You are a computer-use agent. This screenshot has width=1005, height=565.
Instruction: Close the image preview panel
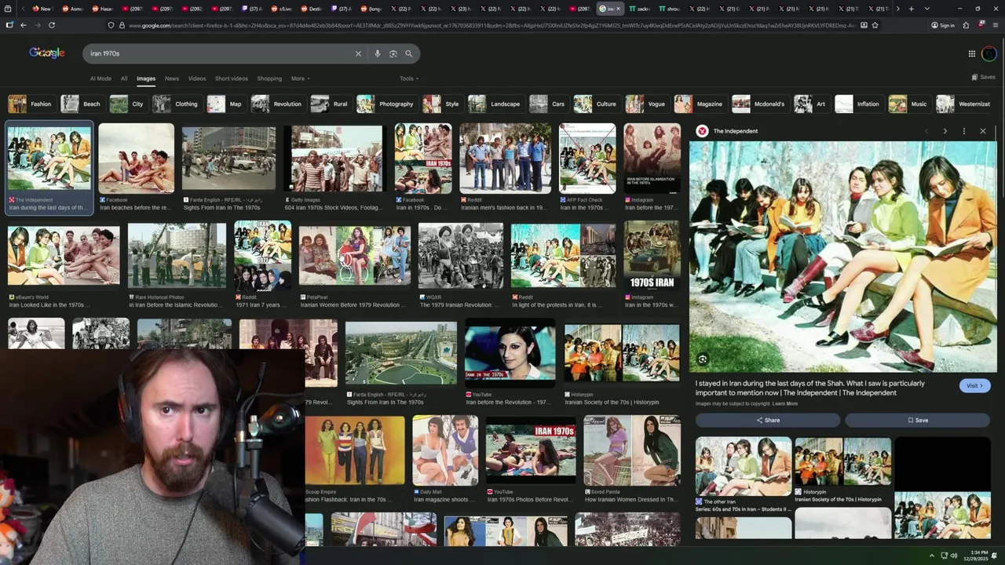pyautogui.click(x=983, y=131)
